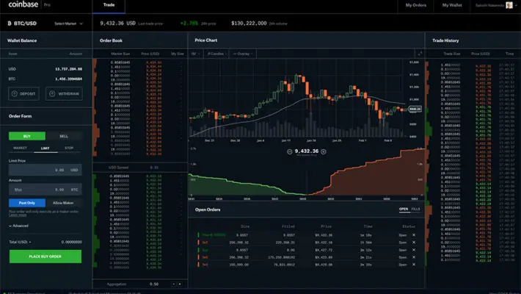This screenshot has width=521, height=294.
Task: Click the orange ask depth area
Action: coord(376,180)
